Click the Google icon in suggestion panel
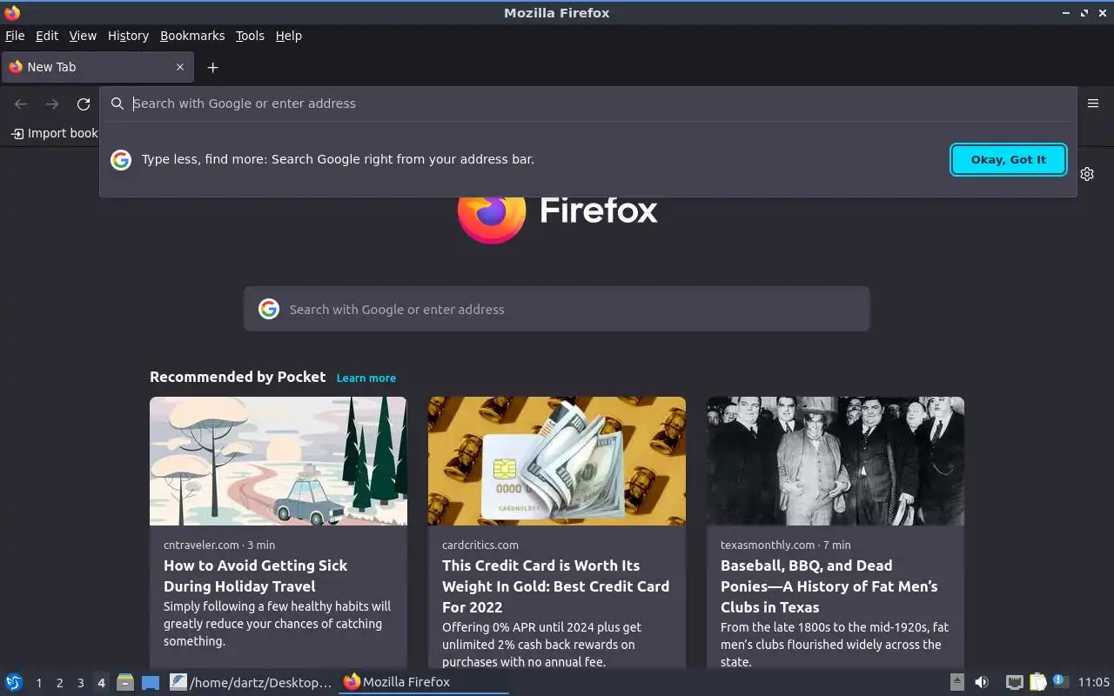 tap(121, 159)
